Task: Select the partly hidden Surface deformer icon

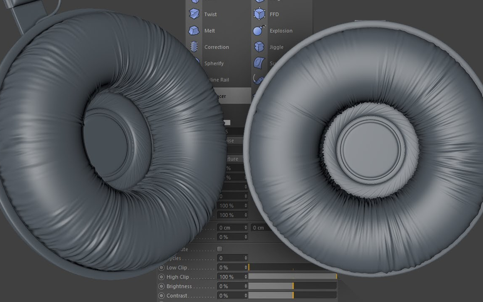Action: pos(259,63)
